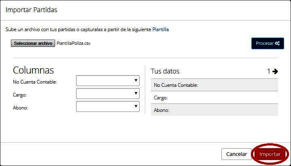This screenshot has height=166, width=291.
Task: Click the arrow of the Cuenta Contable dropdown
Action: tap(136, 80)
